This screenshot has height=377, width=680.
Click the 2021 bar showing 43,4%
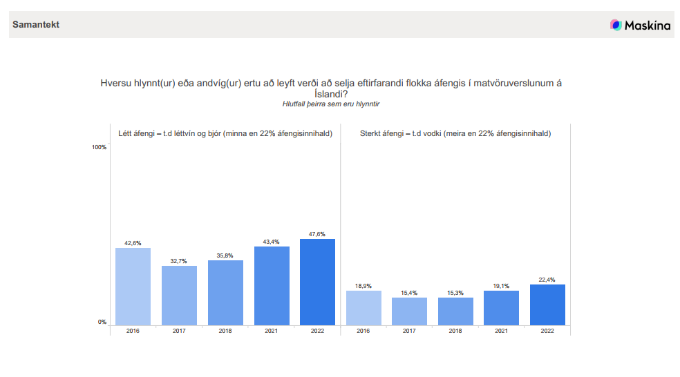coord(272,286)
